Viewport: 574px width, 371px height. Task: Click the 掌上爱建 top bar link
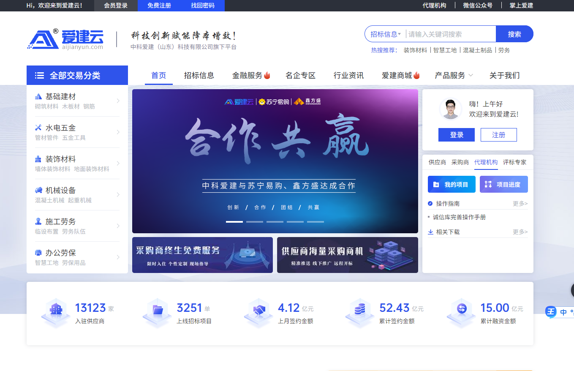(522, 5)
